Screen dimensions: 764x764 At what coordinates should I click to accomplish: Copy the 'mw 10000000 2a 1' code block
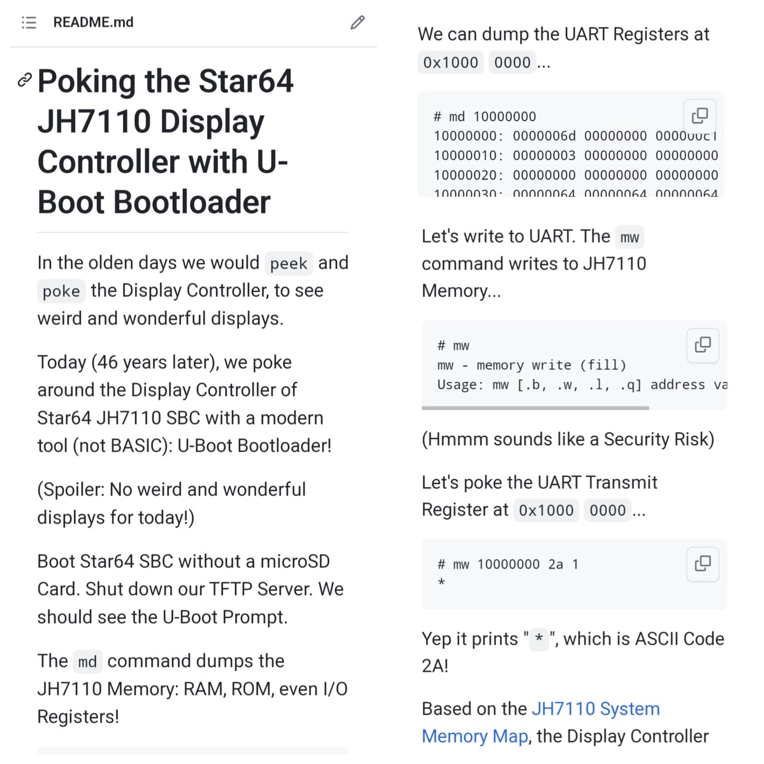click(x=703, y=563)
